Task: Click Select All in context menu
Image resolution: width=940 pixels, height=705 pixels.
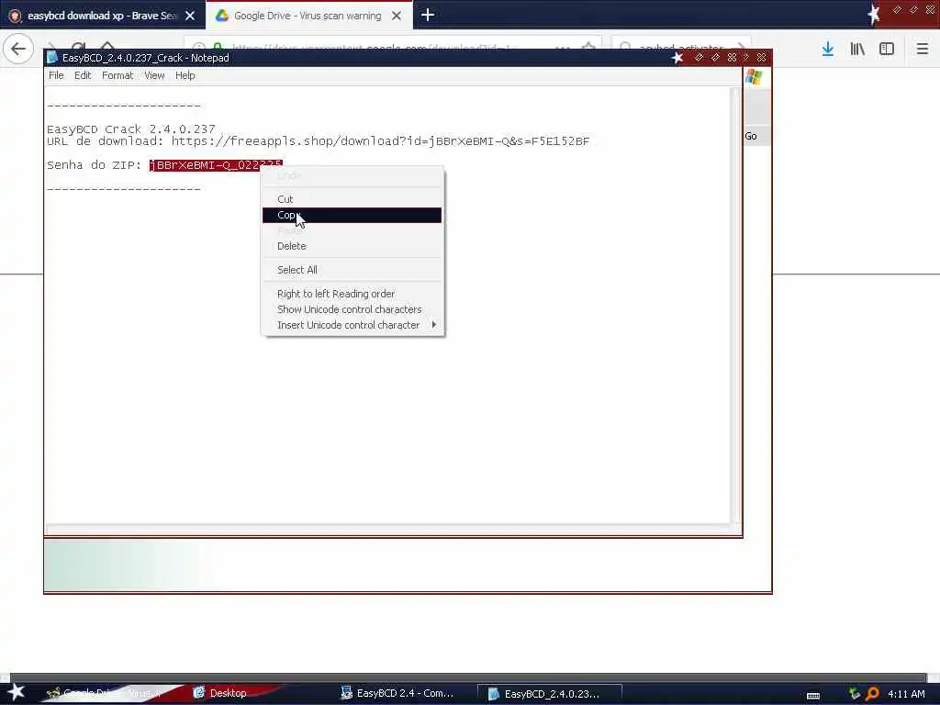Action: click(x=352, y=270)
